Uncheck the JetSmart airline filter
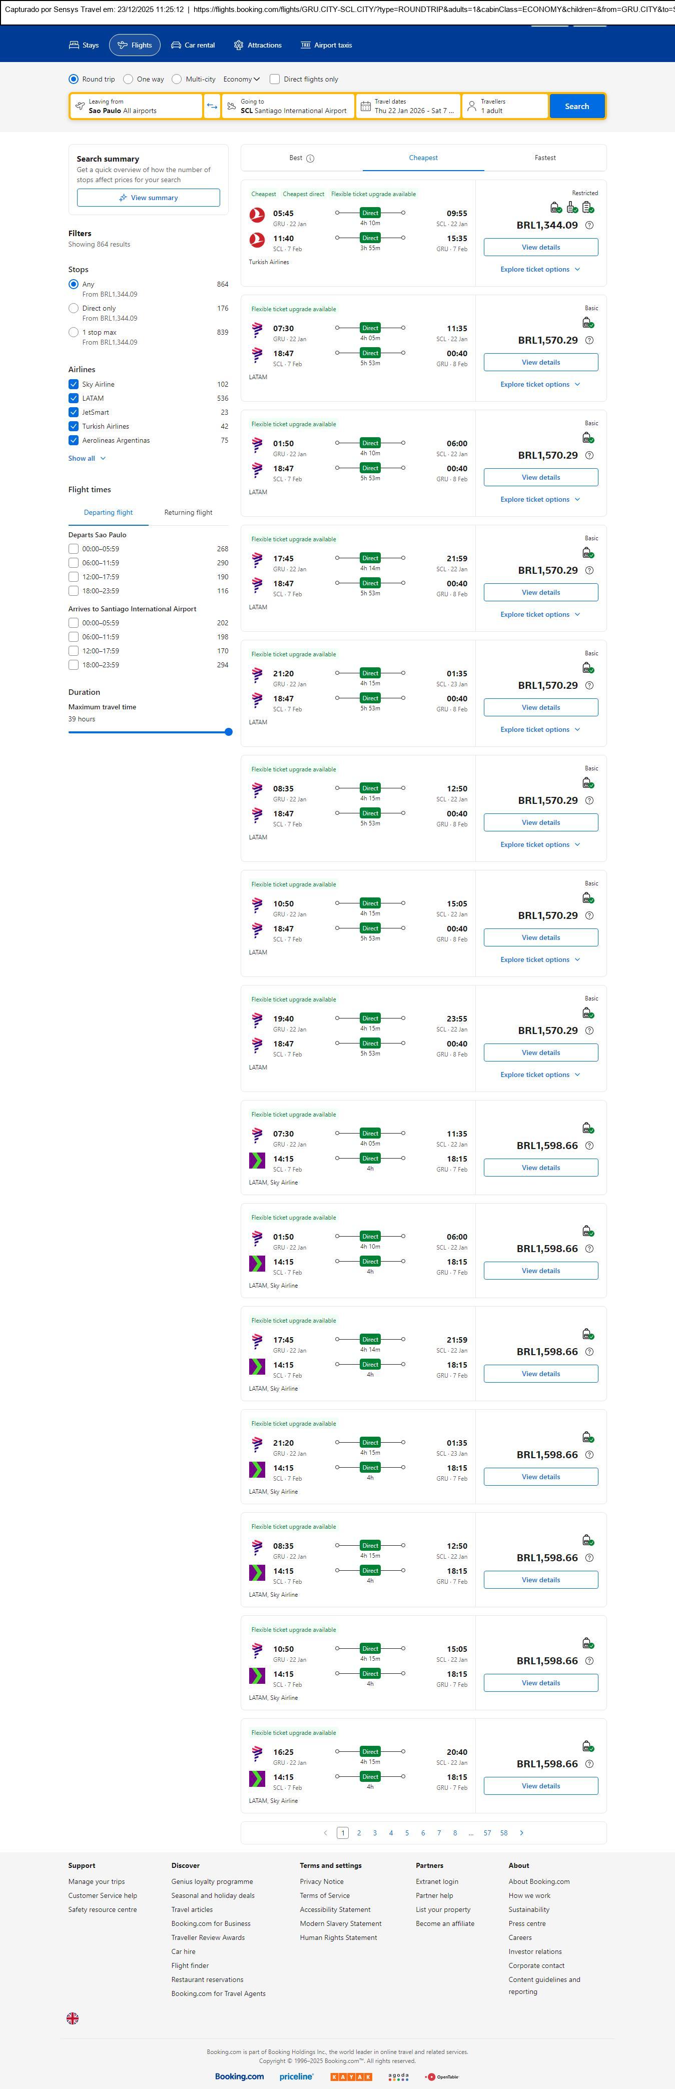The height and width of the screenshot is (2089, 675). click(74, 412)
